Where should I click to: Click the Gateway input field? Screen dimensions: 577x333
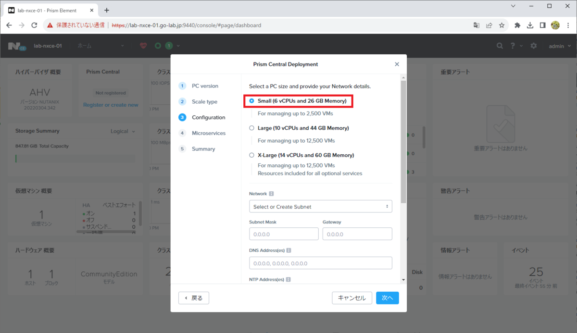357,234
